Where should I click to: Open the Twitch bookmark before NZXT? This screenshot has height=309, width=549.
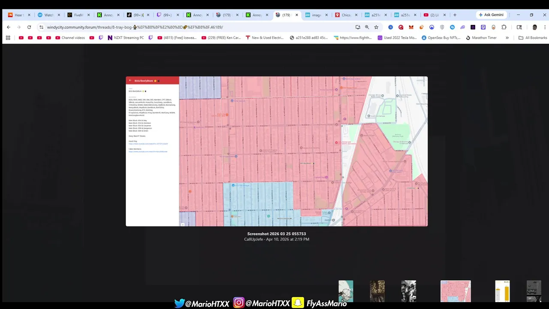coord(101,38)
